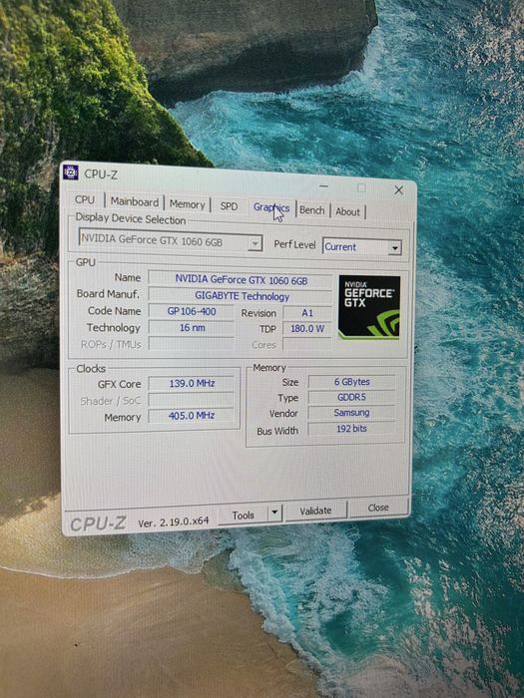Click the GIGABYTE Technology board manufacturer field
Screen dimensions: 524x698
tap(242, 296)
